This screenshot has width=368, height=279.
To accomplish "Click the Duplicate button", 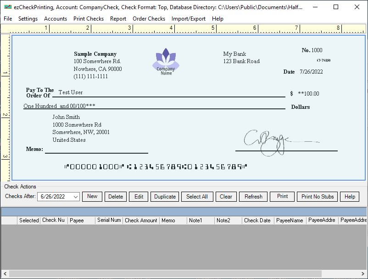I will click(165, 197).
